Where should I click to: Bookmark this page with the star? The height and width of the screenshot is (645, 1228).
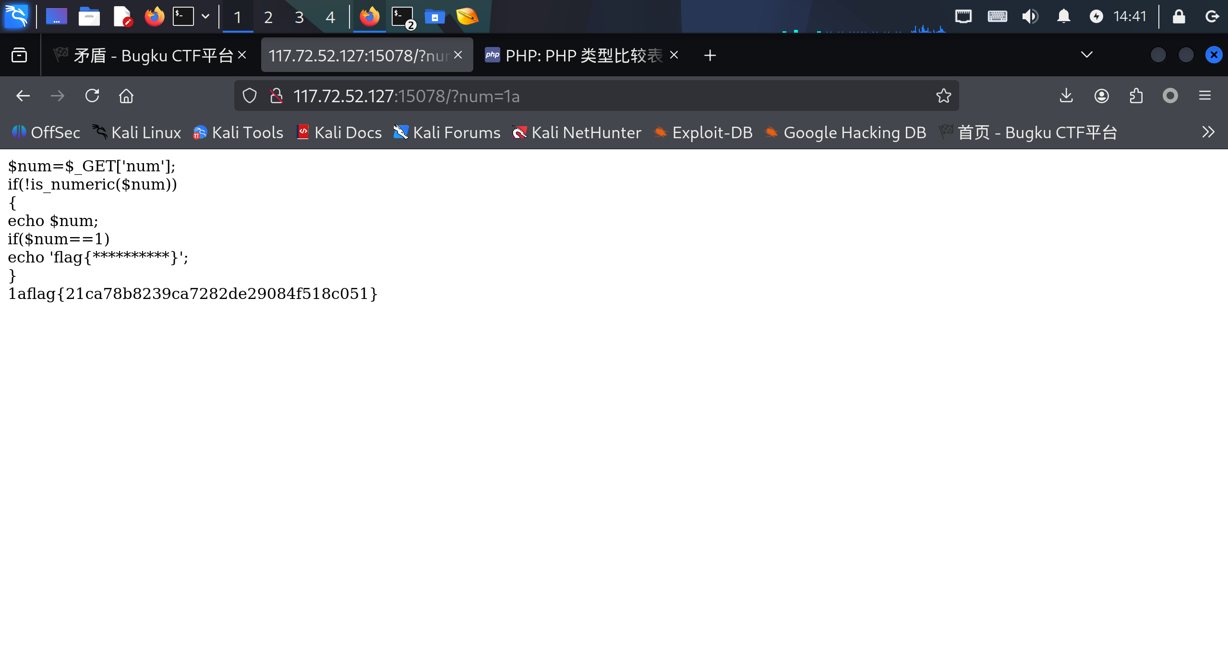pos(943,96)
